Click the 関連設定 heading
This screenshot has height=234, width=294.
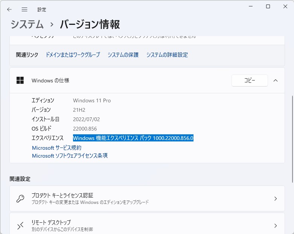[20, 179]
